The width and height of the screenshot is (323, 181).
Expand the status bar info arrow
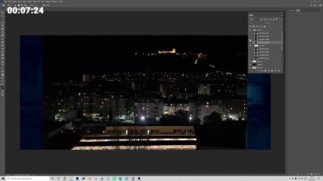tap(33, 175)
